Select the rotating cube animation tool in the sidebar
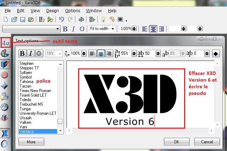This screenshot has width=227, height=151. 4,118
